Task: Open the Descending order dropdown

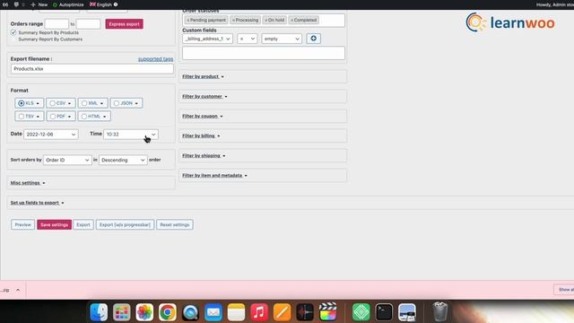Action: [123, 160]
